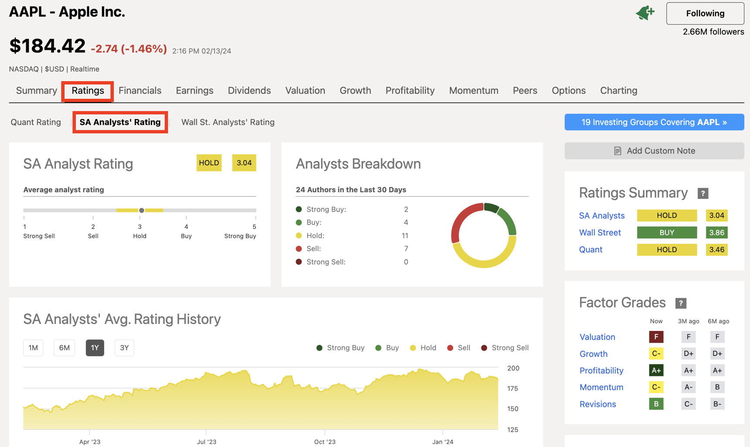Viewport: 750px width, 447px height.
Task: Select the 3Y rating history range
Action: tap(124, 348)
